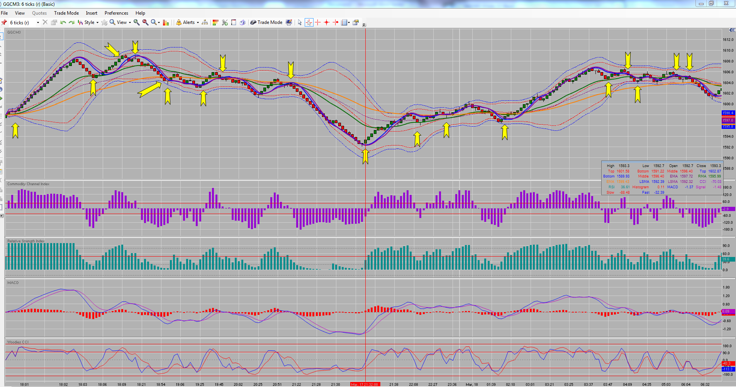Click the blue 1595.8 price marker

click(728, 127)
